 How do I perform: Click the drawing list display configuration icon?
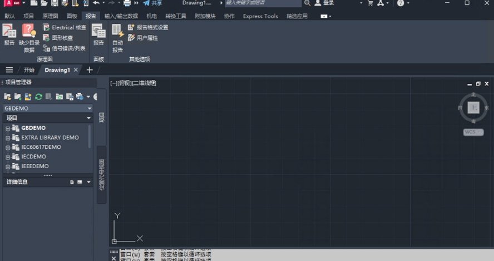pyautogui.click(x=70, y=97)
